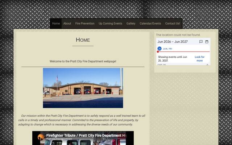Open the calendar date picker icon
The width and height of the screenshot is (232, 145).
click(207, 42)
